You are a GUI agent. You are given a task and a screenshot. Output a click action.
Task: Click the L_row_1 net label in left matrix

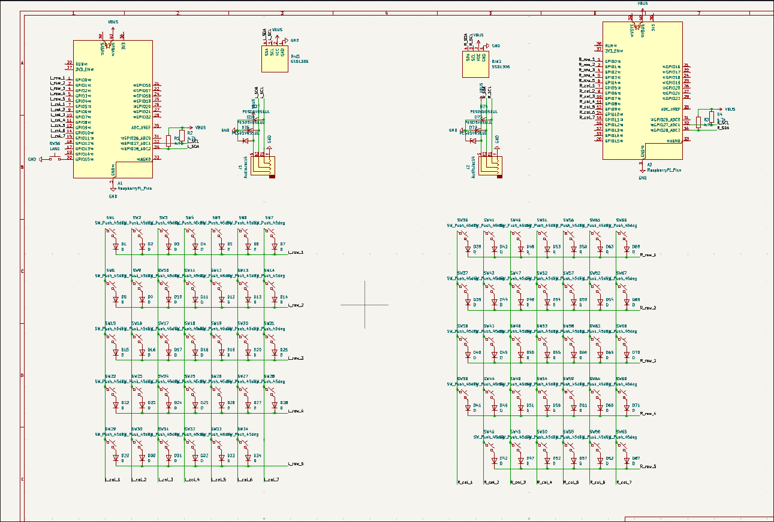click(296, 253)
